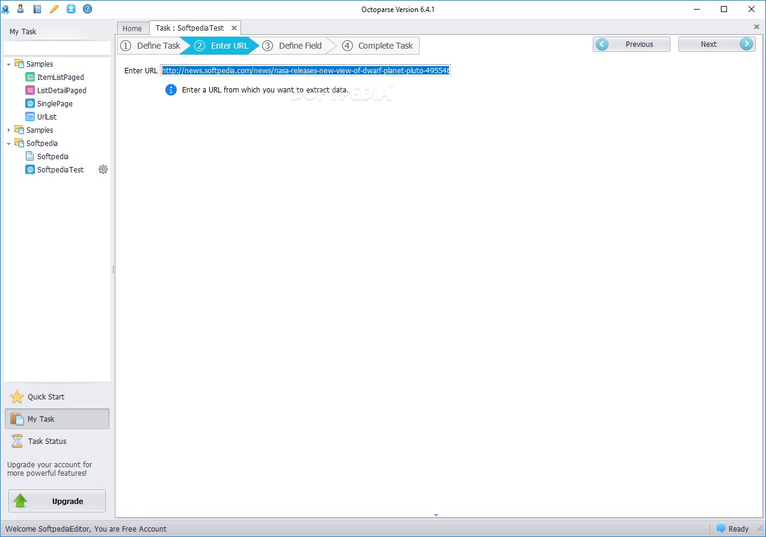Open the Task Status section

click(x=57, y=441)
